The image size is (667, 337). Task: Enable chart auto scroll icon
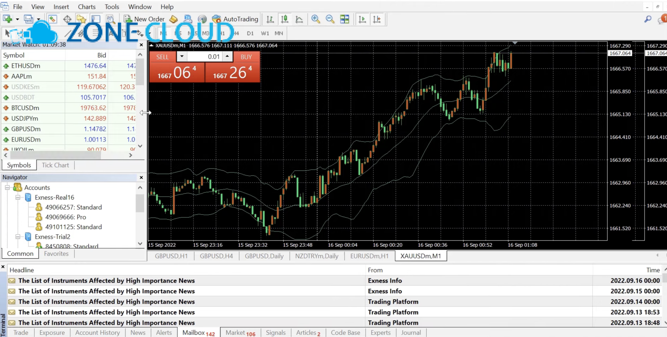pyautogui.click(x=362, y=19)
